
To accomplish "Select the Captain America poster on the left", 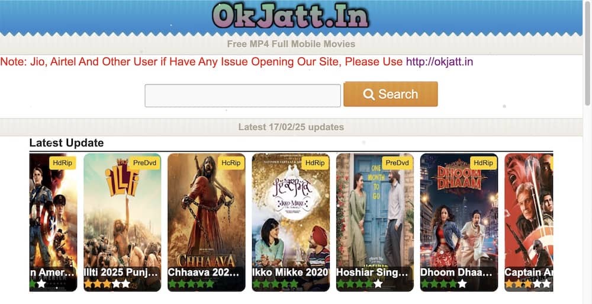I will tap(53, 222).
